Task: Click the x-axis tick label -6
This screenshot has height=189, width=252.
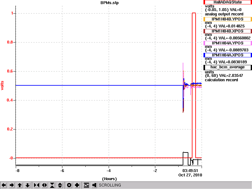Action: tap(62, 170)
